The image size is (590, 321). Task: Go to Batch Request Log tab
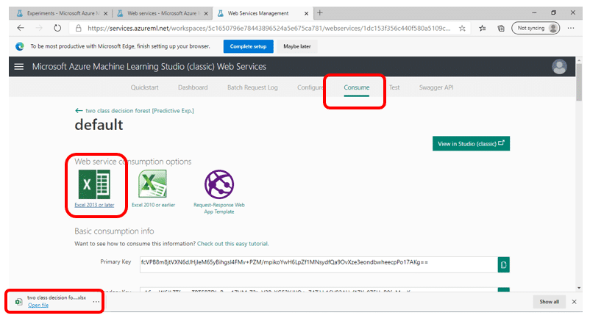point(252,87)
